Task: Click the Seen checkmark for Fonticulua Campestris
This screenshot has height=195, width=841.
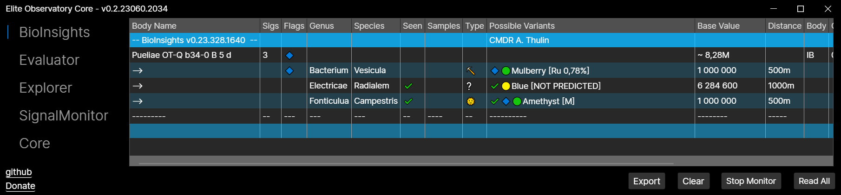Action: click(408, 101)
